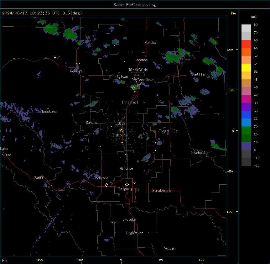The width and height of the screenshot is (270, 264).
Task: Click the Sundre label
Action: 91,123
